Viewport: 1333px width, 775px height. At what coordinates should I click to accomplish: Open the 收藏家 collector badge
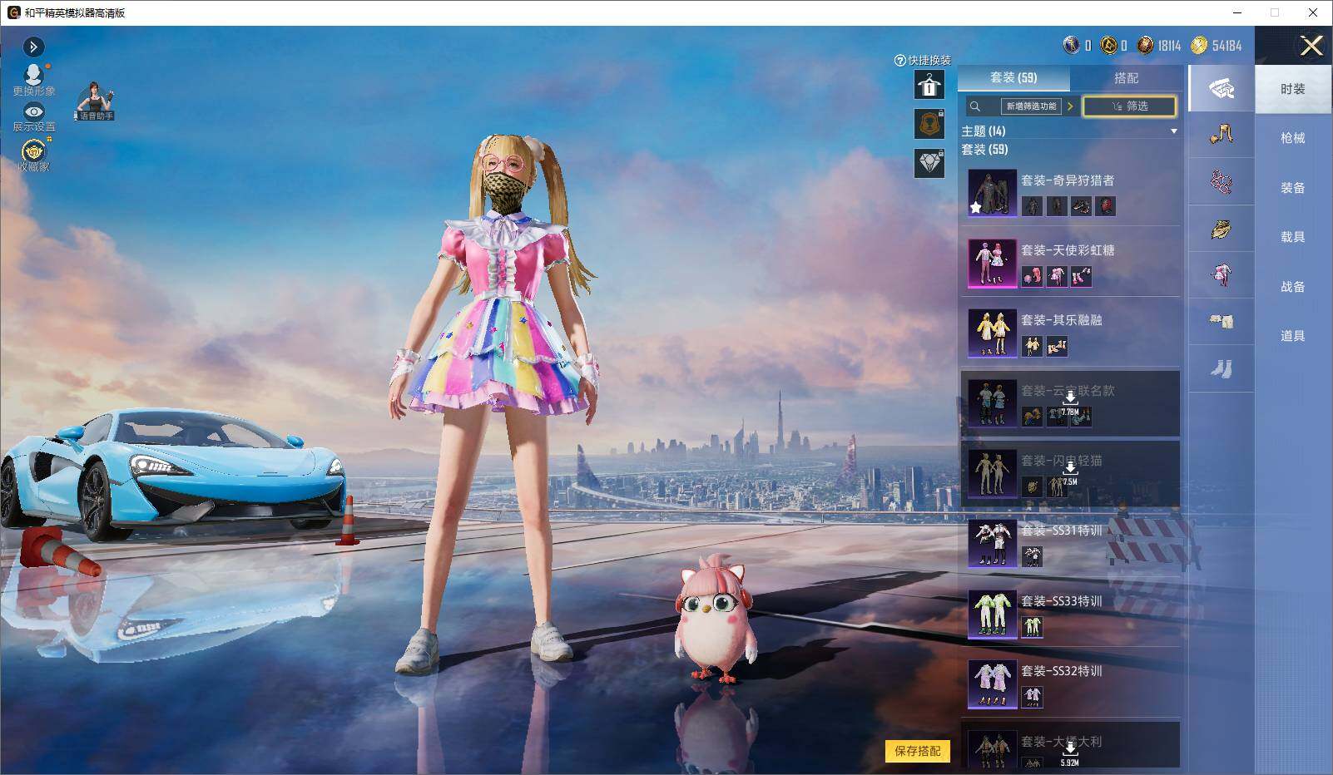(33, 155)
